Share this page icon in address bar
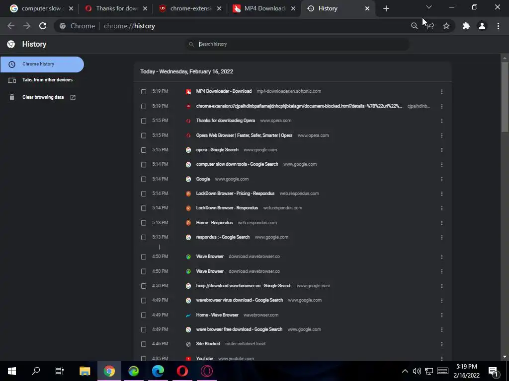 (430, 26)
